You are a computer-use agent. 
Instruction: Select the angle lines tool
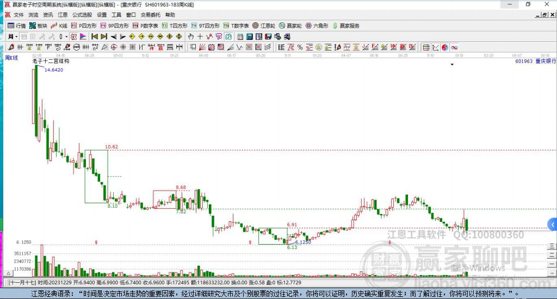(230, 47)
